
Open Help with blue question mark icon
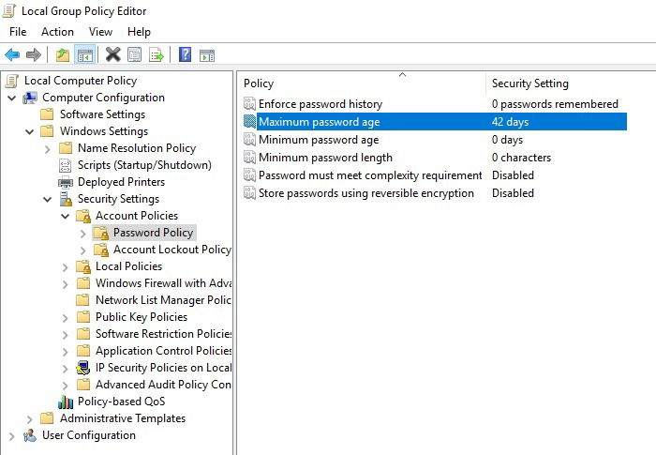pyautogui.click(x=185, y=55)
